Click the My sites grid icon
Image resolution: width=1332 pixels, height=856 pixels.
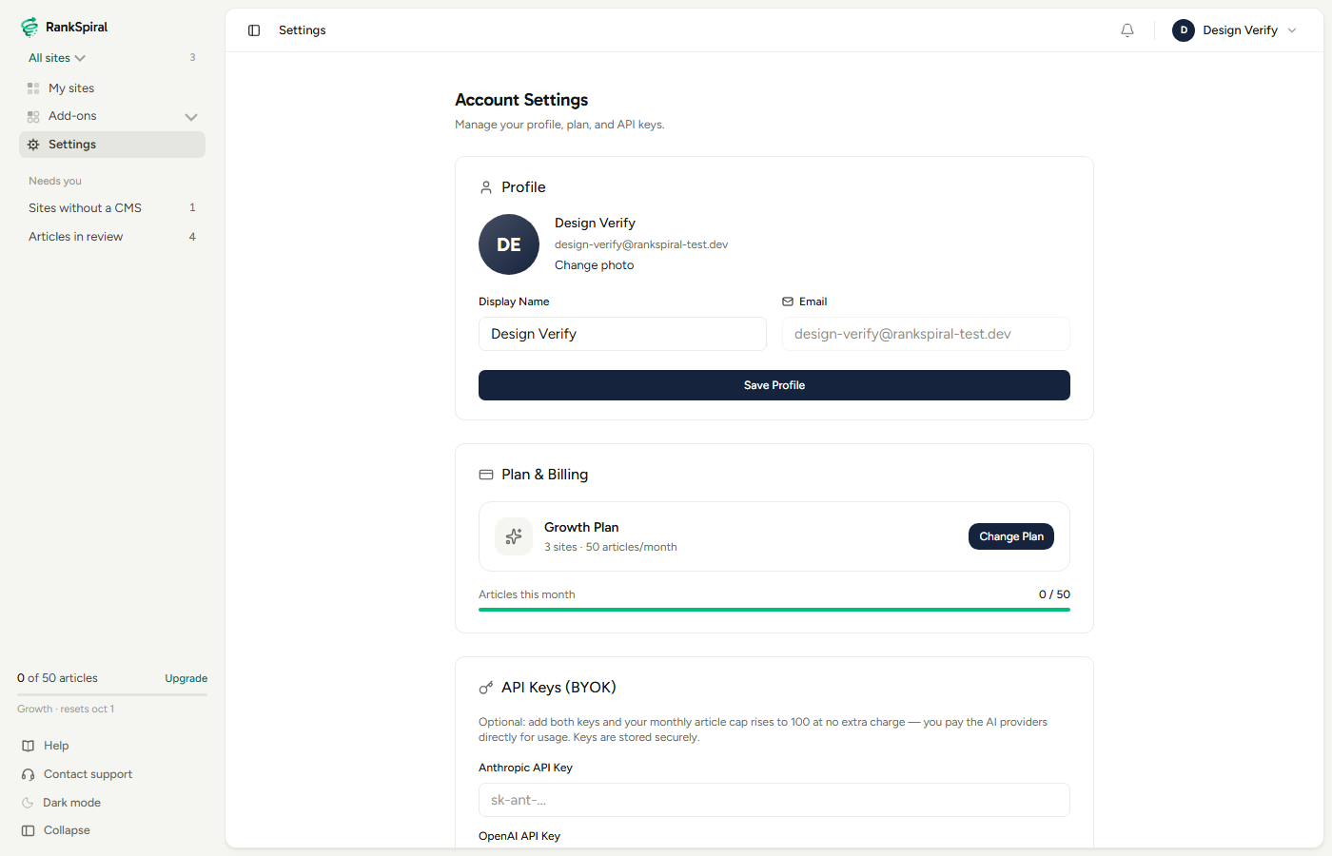(x=33, y=88)
